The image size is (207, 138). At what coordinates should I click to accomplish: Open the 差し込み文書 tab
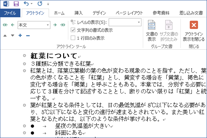pyautogui.click(x=191, y=13)
